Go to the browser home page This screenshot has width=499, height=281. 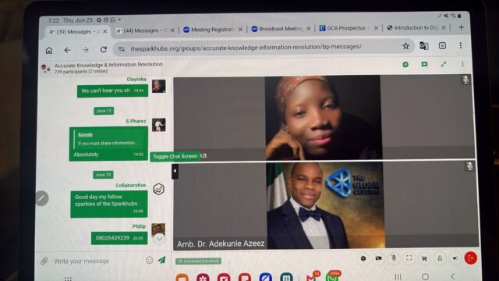[49, 50]
